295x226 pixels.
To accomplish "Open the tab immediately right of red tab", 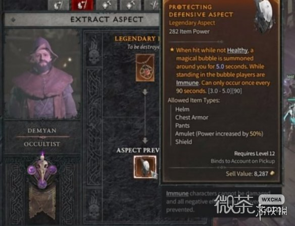I will tap(106, 5).
